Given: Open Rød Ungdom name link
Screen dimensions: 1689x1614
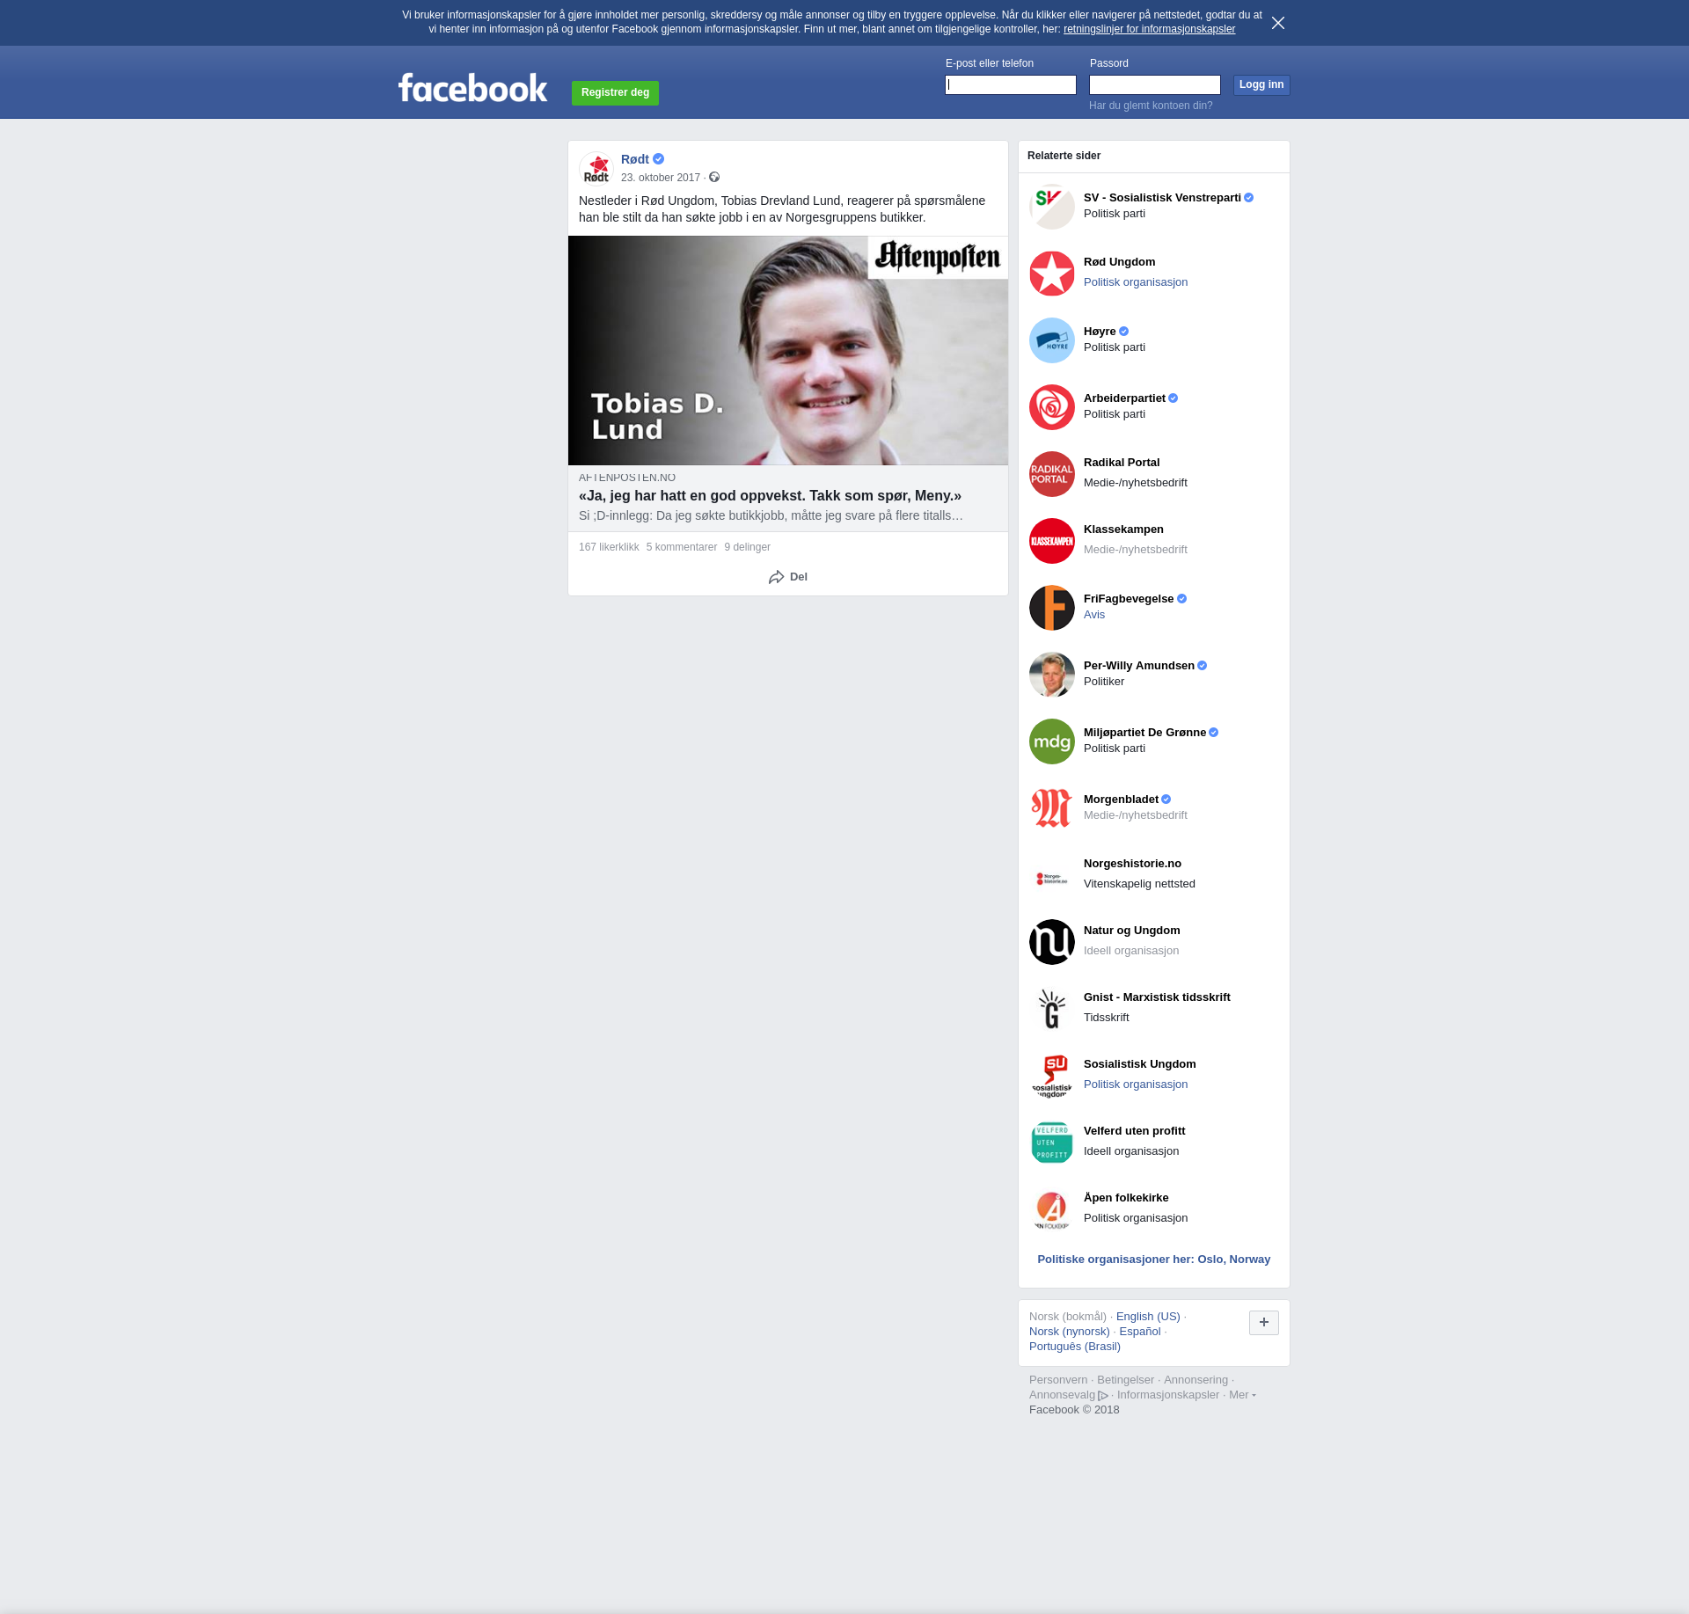Looking at the screenshot, I should tap(1119, 262).
